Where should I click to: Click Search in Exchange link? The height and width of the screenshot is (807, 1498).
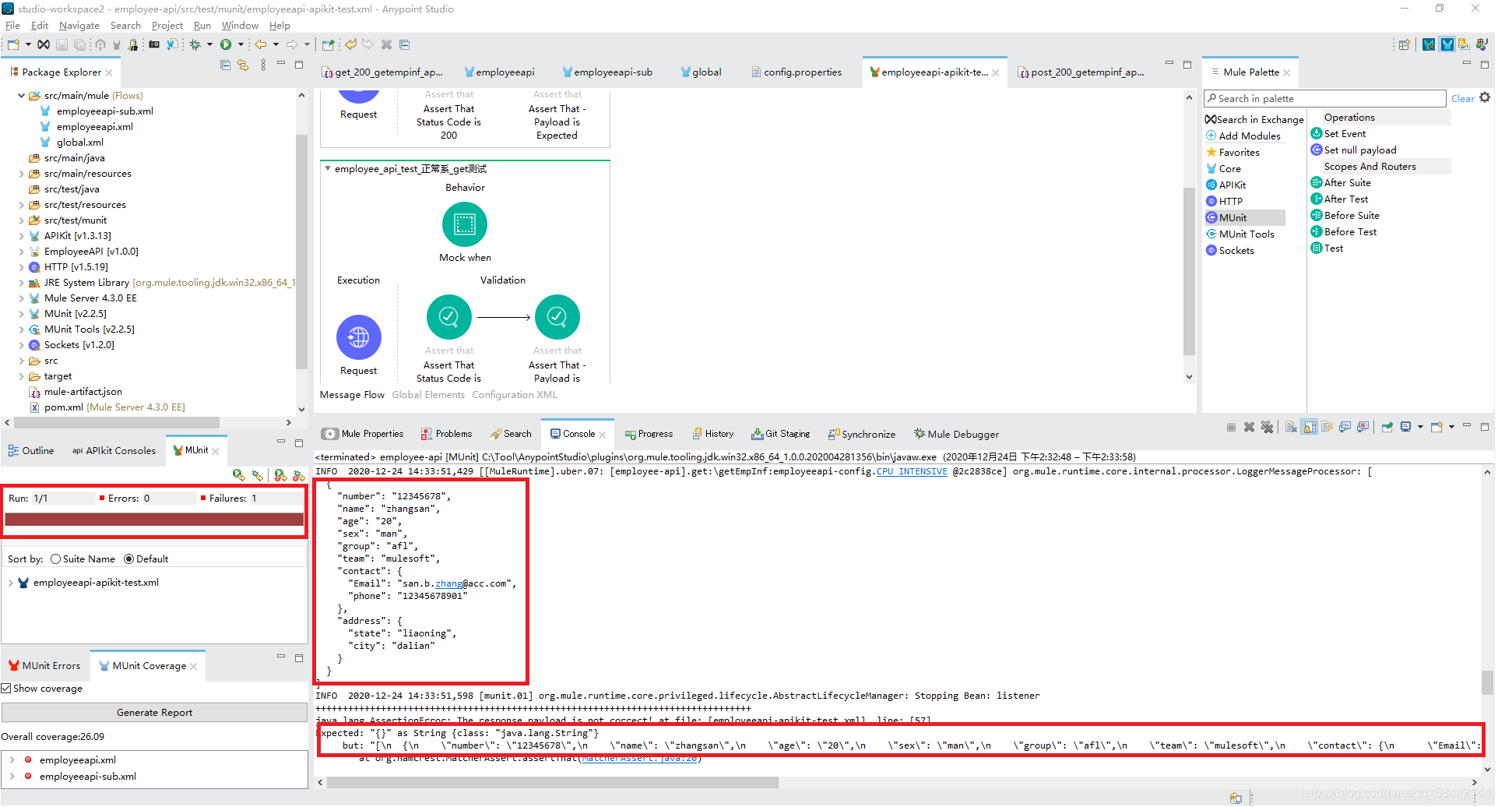(1254, 120)
